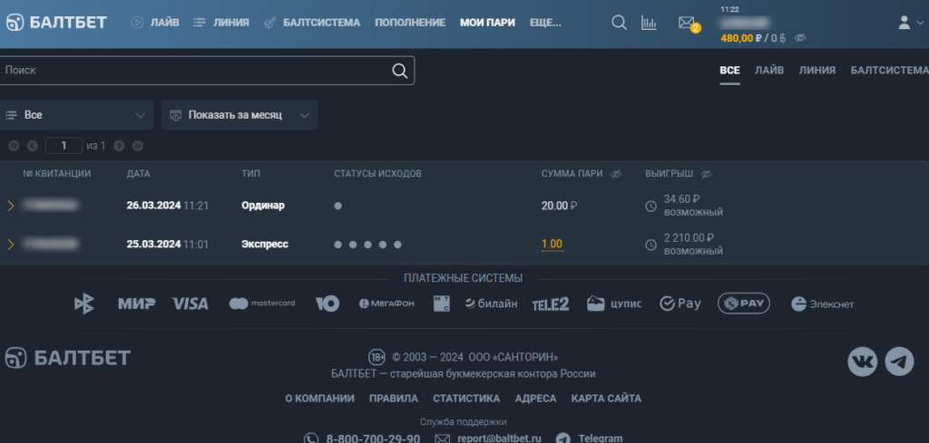
Task: Hide amounts with СУММА ПАРИ eye icon
Action: (616, 174)
